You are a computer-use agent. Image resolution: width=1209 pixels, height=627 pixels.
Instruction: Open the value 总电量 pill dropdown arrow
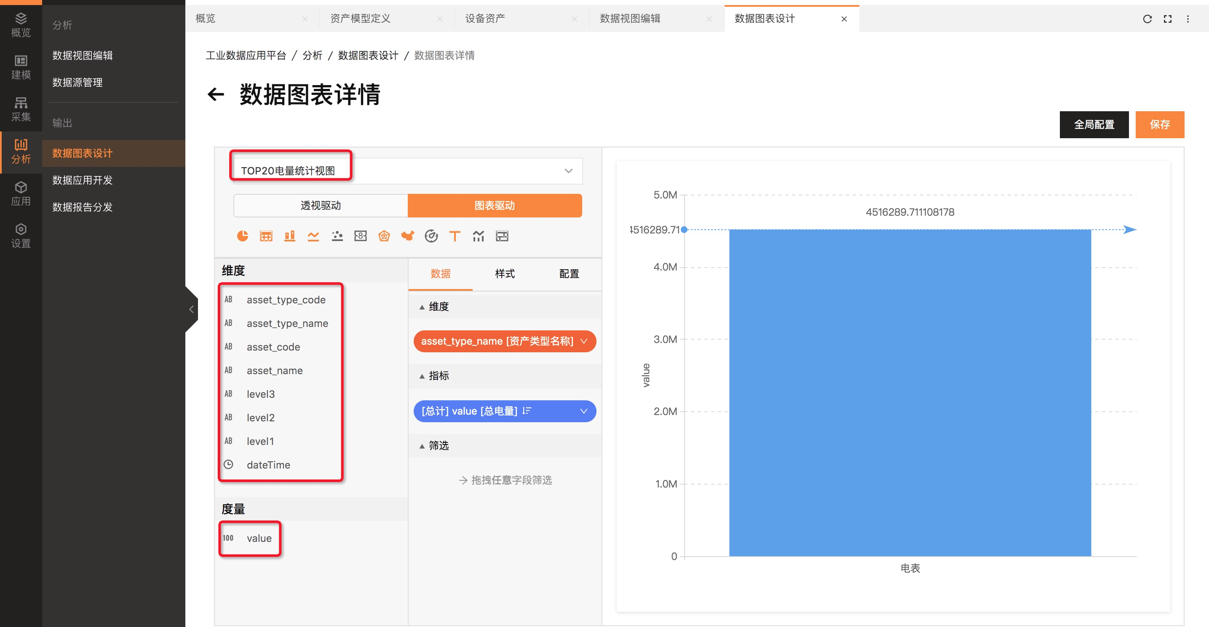coord(583,411)
